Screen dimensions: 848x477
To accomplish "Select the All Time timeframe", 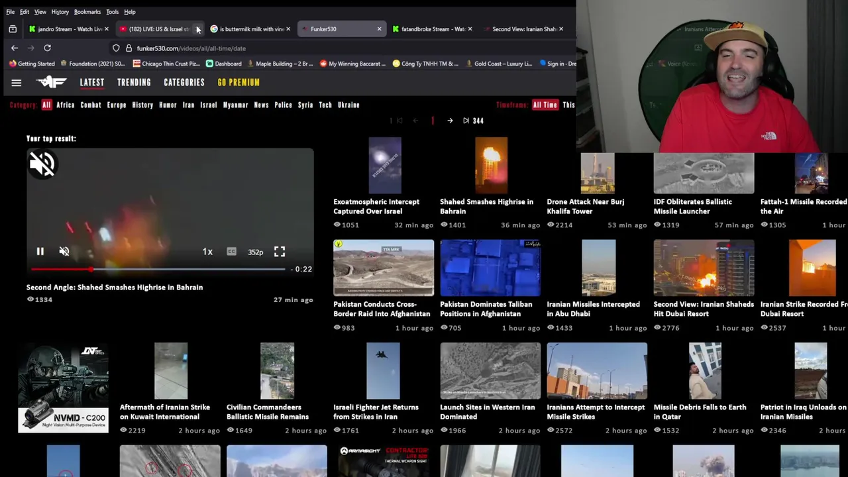I will pyautogui.click(x=545, y=105).
